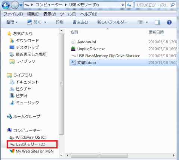
Task: Expand the view options dropdown arrow
Action: point(147,22)
